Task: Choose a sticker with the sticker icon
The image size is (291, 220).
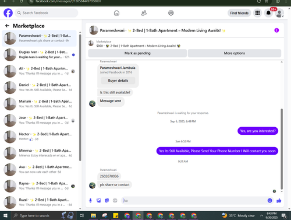Action: [107, 201]
